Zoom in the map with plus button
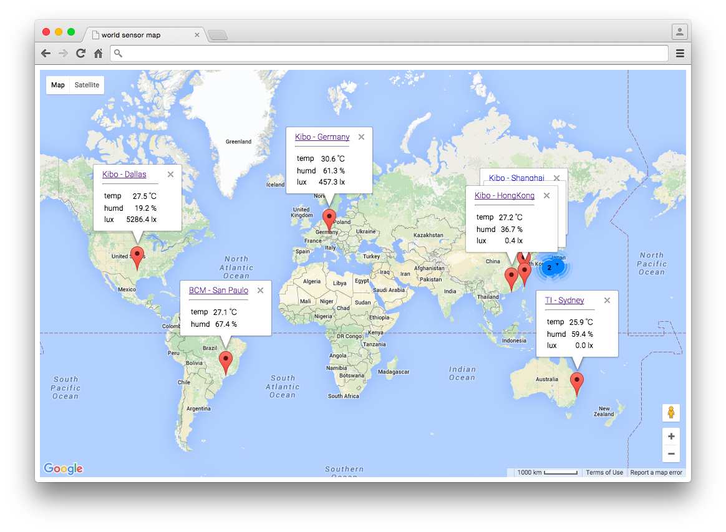 coord(671,436)
